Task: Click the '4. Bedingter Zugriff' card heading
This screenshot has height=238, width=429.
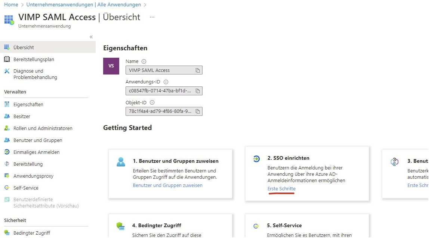Action: [x=157, y=225]
